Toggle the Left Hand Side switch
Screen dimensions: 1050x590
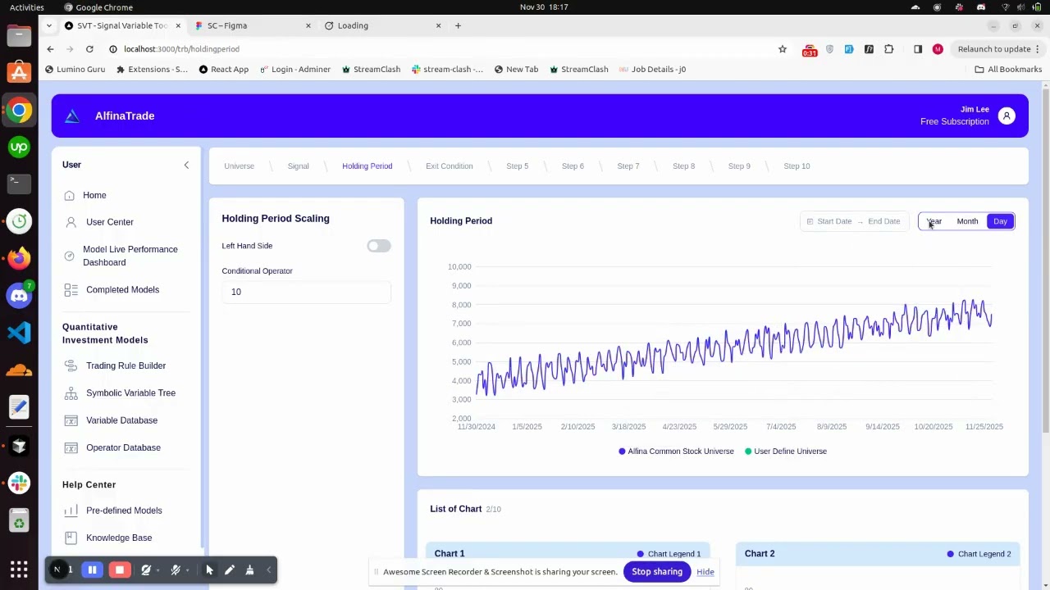click(379, 246)
